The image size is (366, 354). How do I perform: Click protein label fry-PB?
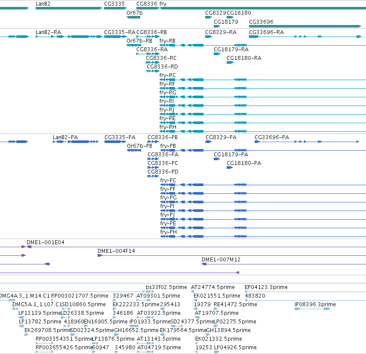[x=168, y=146]
